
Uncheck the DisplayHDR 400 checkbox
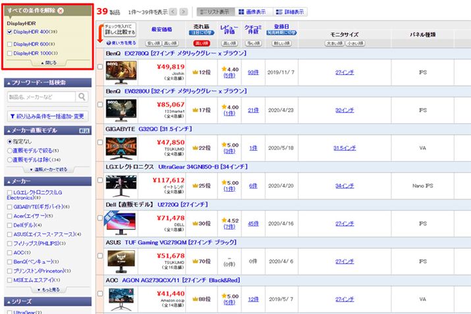[9, 32]
